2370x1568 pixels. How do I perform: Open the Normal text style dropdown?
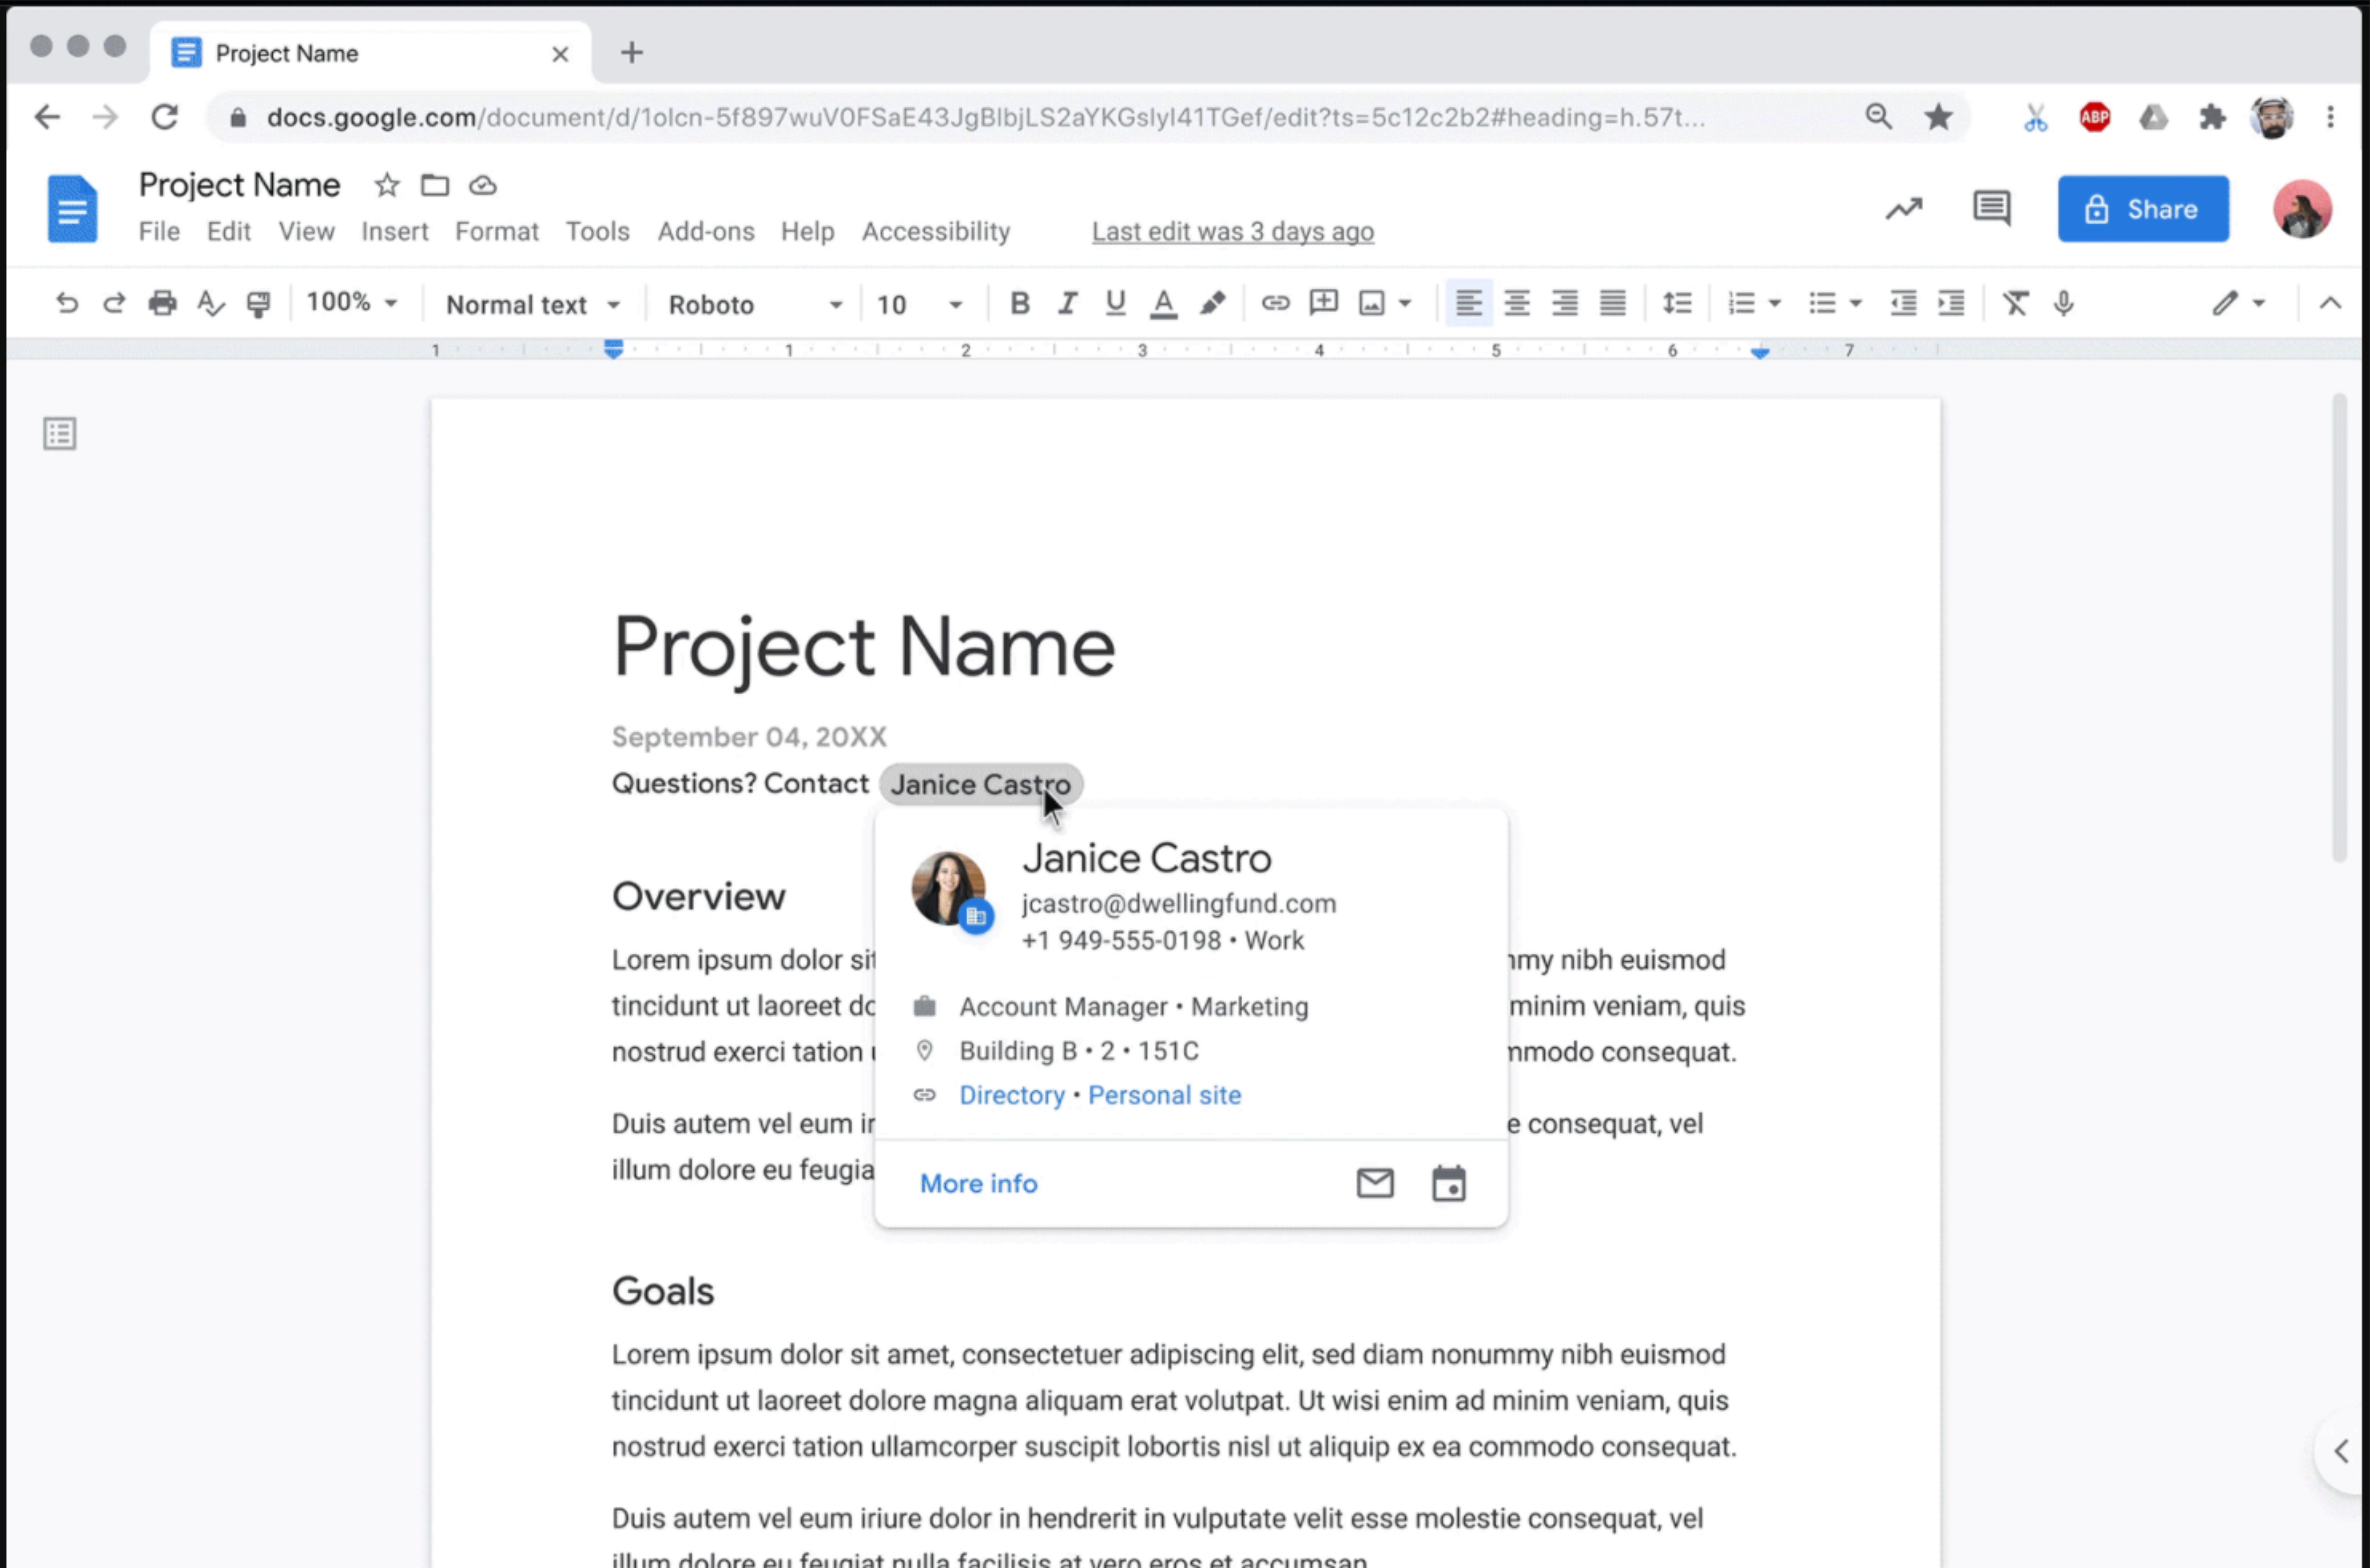tap(533, 304)
